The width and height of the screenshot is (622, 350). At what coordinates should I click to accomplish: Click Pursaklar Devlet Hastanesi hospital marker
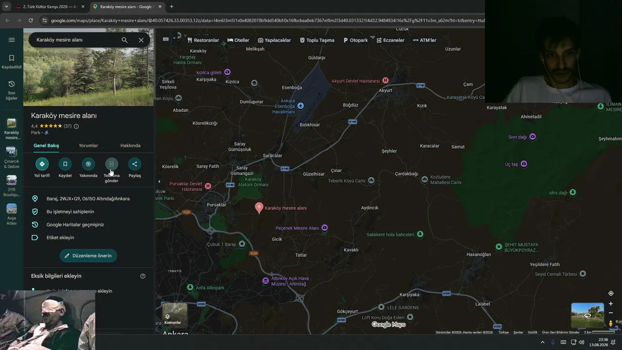click(208, 186)
